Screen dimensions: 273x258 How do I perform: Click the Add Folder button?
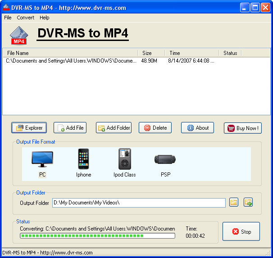pos(114,128)
